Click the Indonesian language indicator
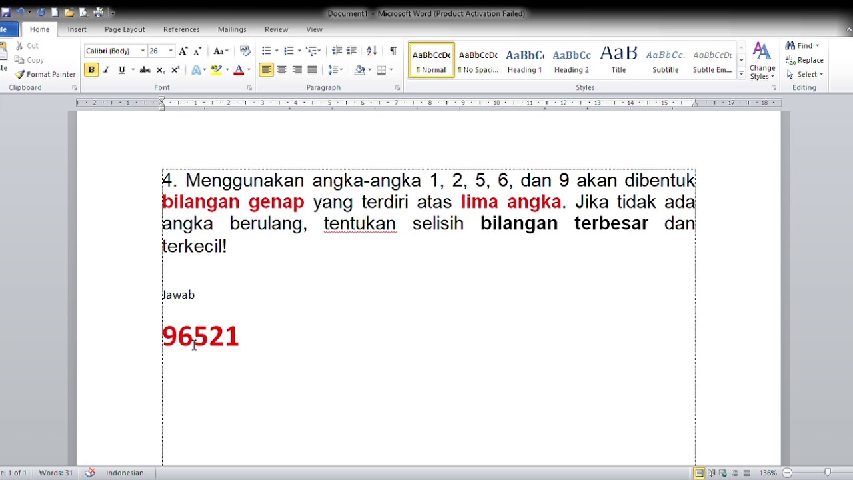This screenshot has height=480, width=853. (125, 473)
